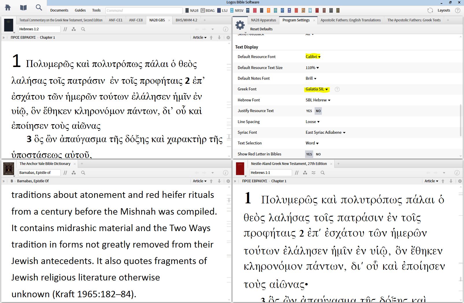Open the Program Settings gear icon

tap(240, 25)
